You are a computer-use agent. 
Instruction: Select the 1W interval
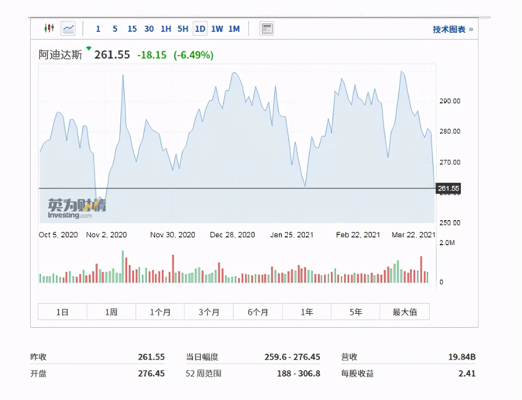click(x=217, y=29)
